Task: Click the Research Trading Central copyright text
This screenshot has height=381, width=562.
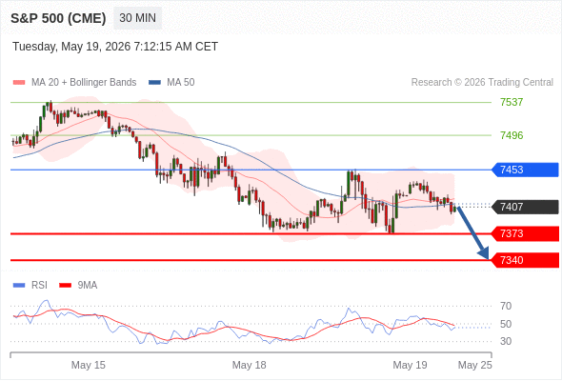Action: [x=482, y=83]
